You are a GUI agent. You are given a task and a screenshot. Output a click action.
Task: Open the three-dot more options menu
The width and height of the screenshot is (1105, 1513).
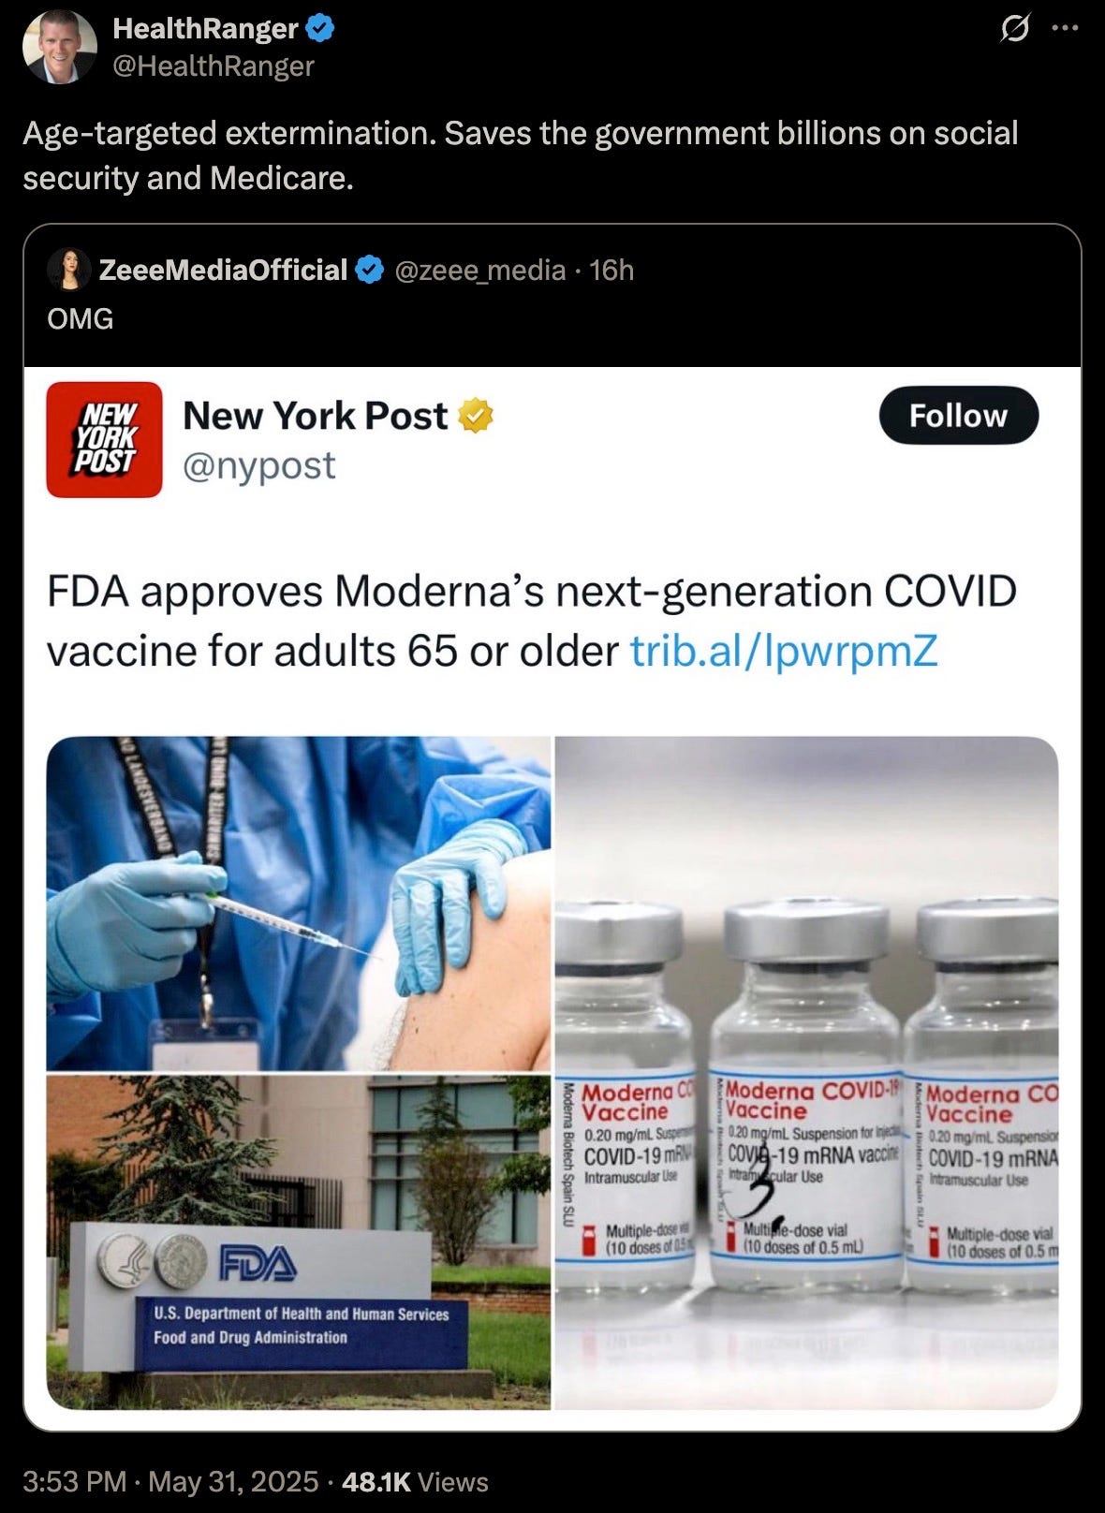tap(1066, 28)
